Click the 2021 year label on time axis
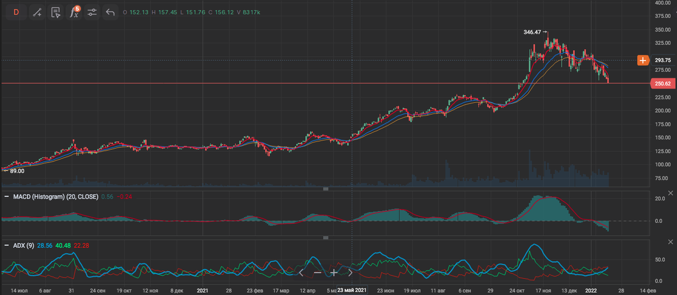677x295 pixels. point(203,290)
